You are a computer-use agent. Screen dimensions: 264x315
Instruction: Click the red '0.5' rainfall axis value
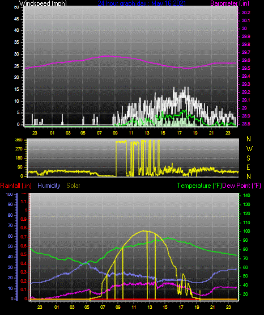(x=24, y=255)
